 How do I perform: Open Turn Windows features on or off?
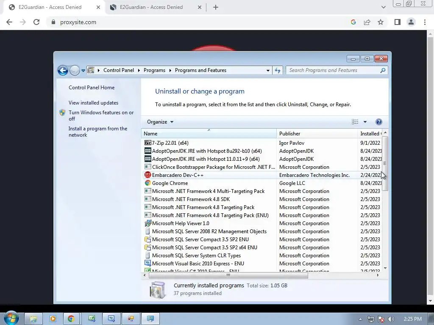click(101, 116)
